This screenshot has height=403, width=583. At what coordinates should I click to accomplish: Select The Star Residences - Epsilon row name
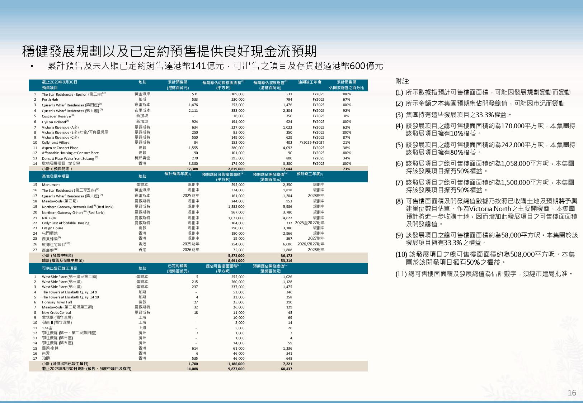point(74,94)
